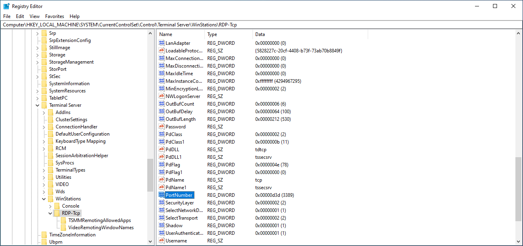Click the values pane scroll-up arrow
523x246 pixels.
tap(519, 34)
